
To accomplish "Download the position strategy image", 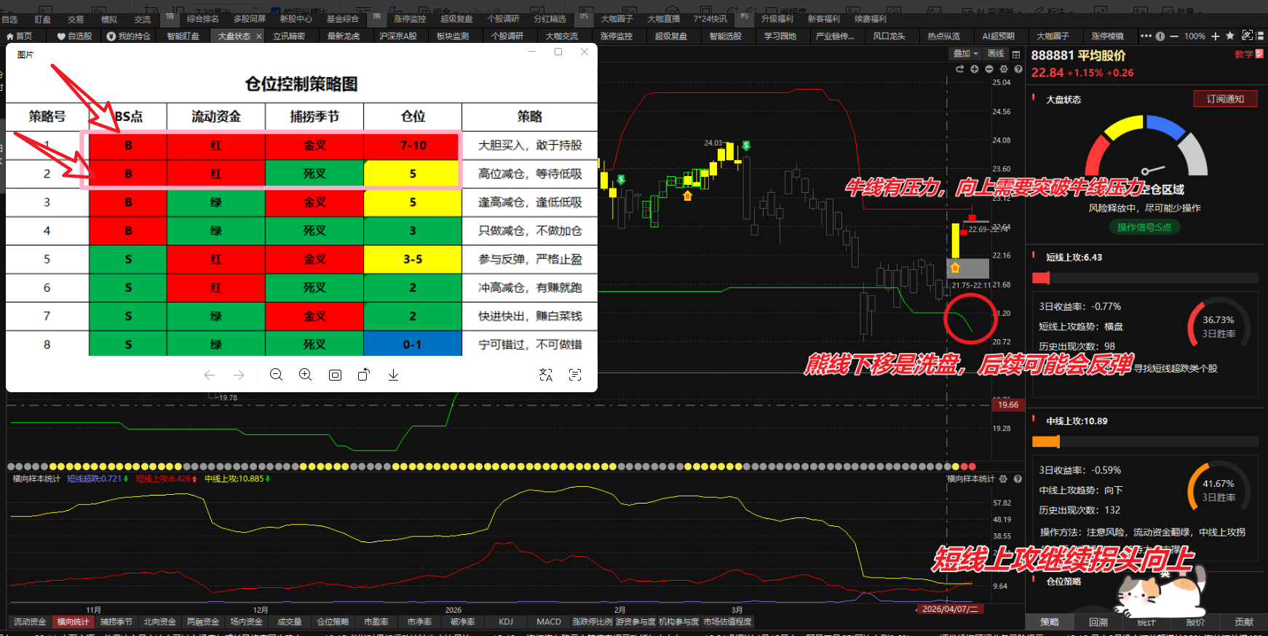I will click(393, 375).
